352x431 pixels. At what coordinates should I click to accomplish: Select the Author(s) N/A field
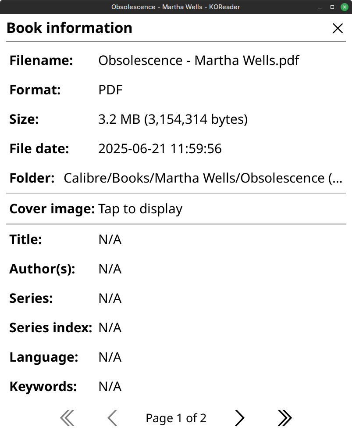point(110,269)
